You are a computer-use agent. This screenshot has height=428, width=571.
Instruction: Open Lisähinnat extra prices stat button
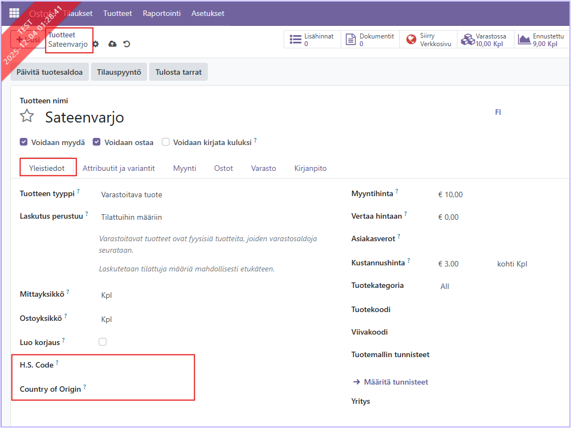point(312,40)
